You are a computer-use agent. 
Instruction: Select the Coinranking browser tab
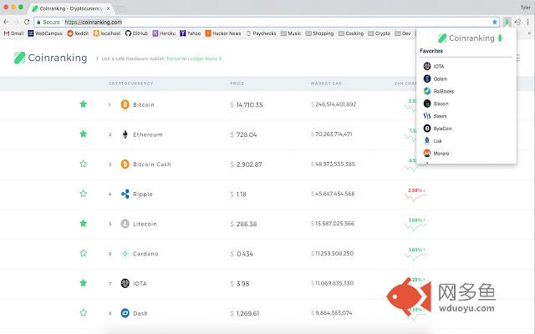point(70,8)
